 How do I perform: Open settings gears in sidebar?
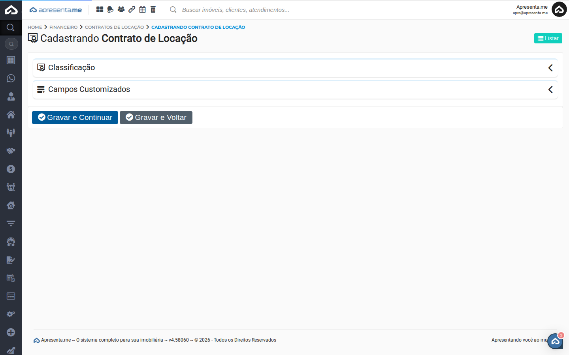(11, 314)
